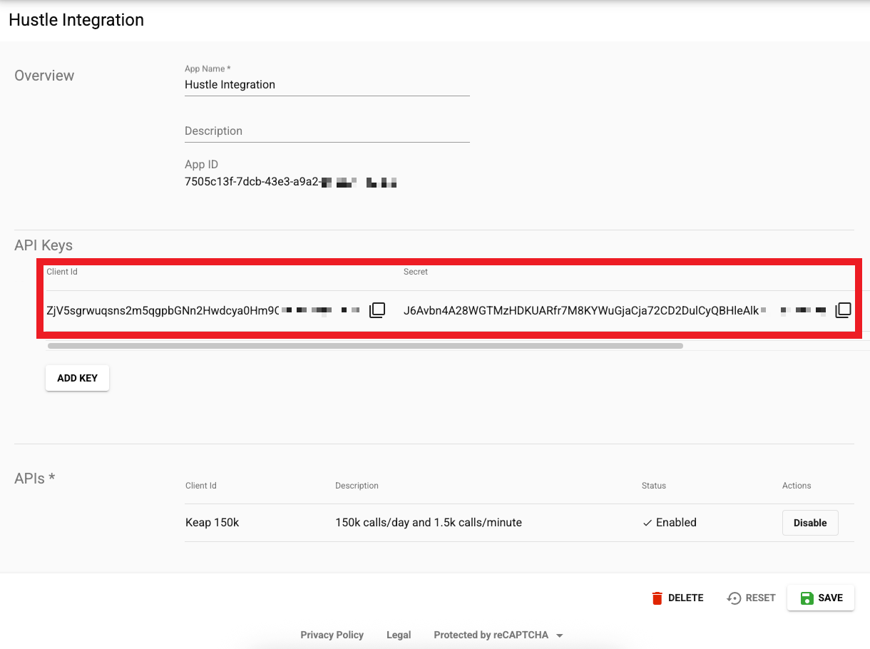
Task: Copy the Client Id using the copy icon
Action: tap(377, 310)
